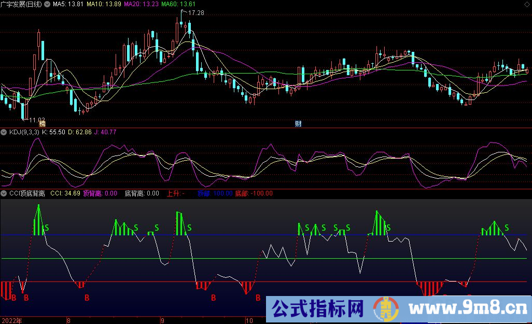This screenshot has width=532, height=324.
Task: Click the D: 62.86 value
Action: 80,132
